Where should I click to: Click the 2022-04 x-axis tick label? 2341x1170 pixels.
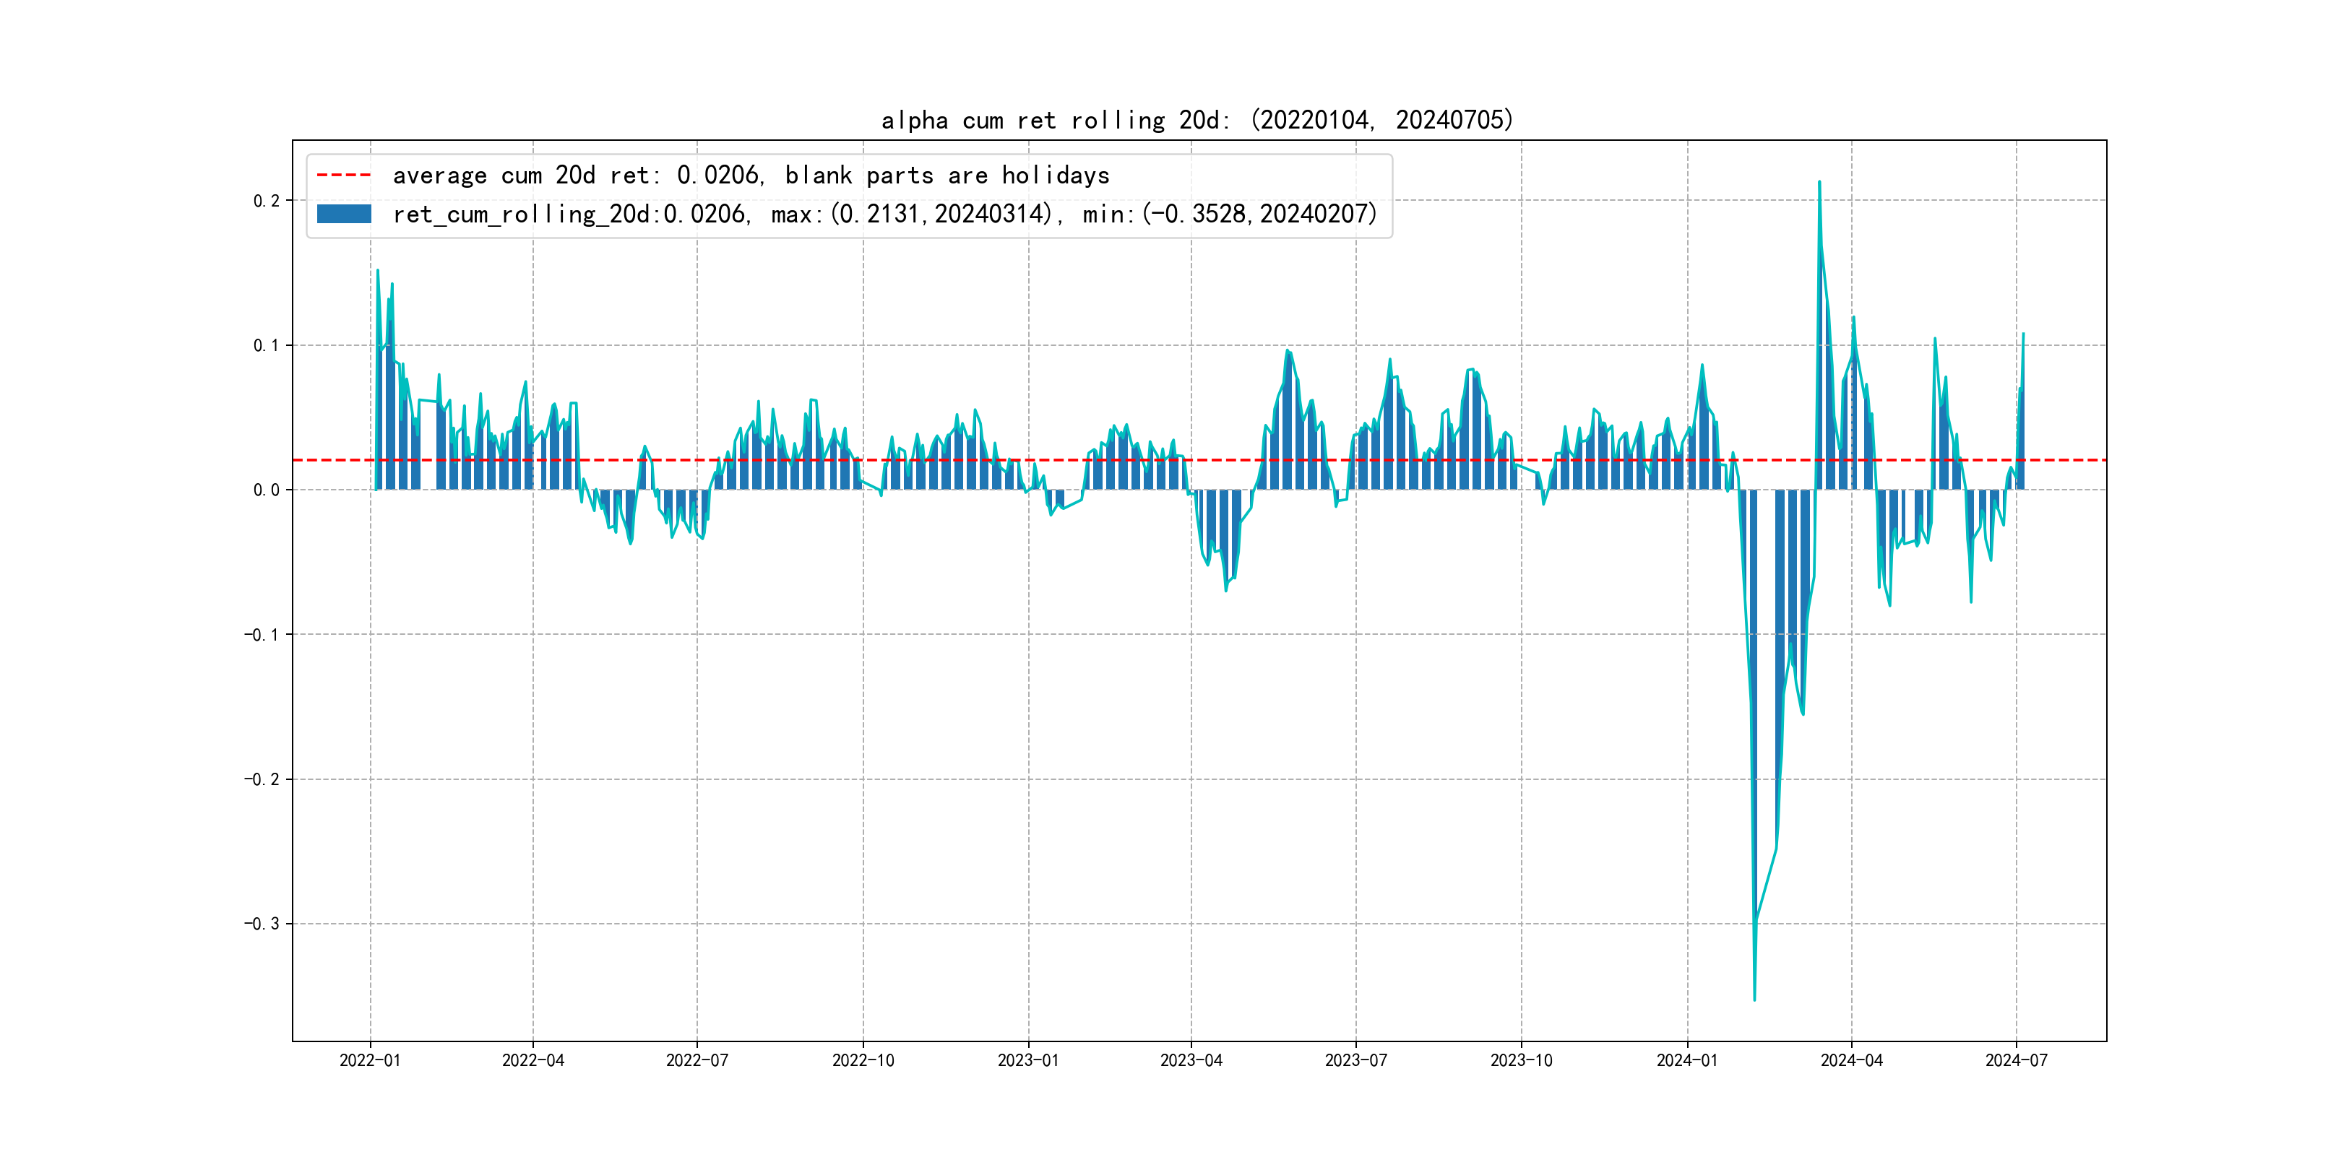click(533, 1060)
